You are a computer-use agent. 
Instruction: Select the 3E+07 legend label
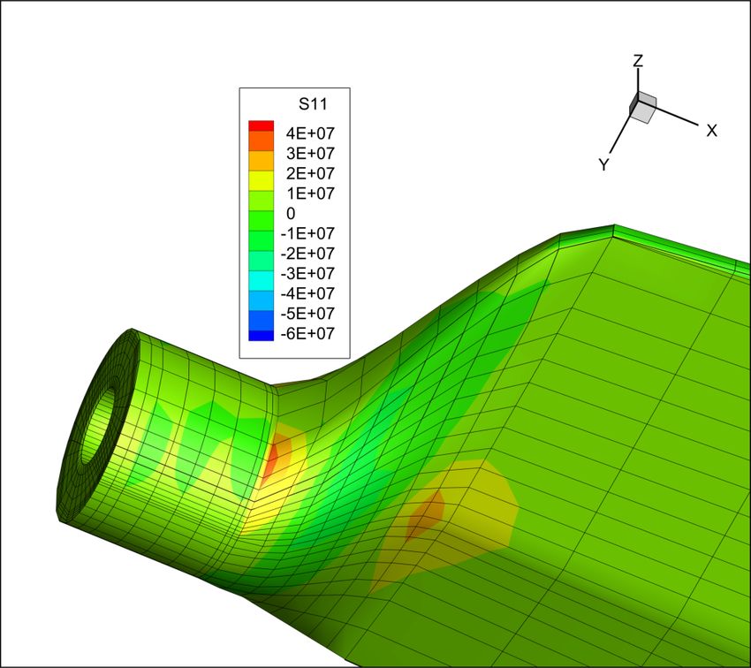coord(310,153)
